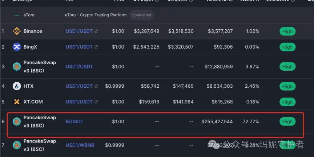Click the Binance exchange logo icon
This screenshot has height=157, width=314.
17,31
